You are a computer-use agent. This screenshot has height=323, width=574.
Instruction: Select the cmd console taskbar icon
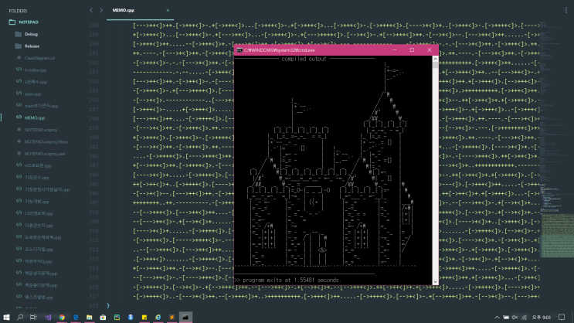tap(185, 317)
